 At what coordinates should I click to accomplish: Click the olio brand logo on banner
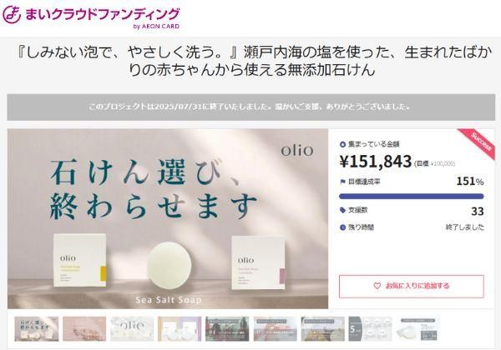(297, 150)
